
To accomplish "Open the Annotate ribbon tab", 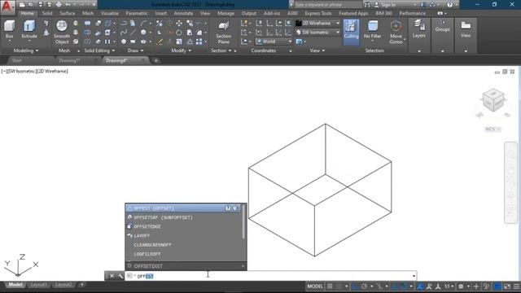I will click(x=183, y=13).
